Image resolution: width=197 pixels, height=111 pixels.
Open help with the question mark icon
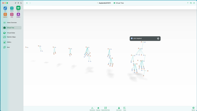(x=188, y=3)
